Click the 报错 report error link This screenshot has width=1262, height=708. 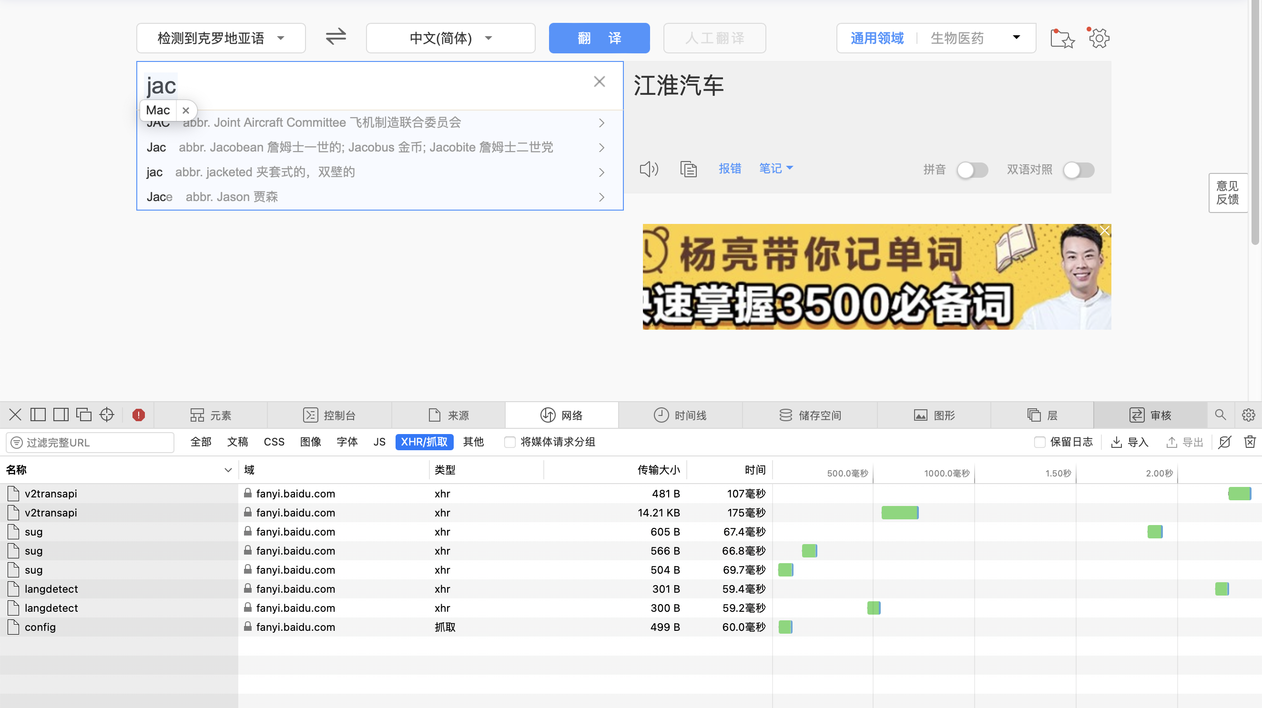point(730,169)
